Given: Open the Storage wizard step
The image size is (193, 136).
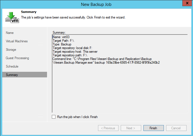Looking at the screenshot, I should pos(11,50).
